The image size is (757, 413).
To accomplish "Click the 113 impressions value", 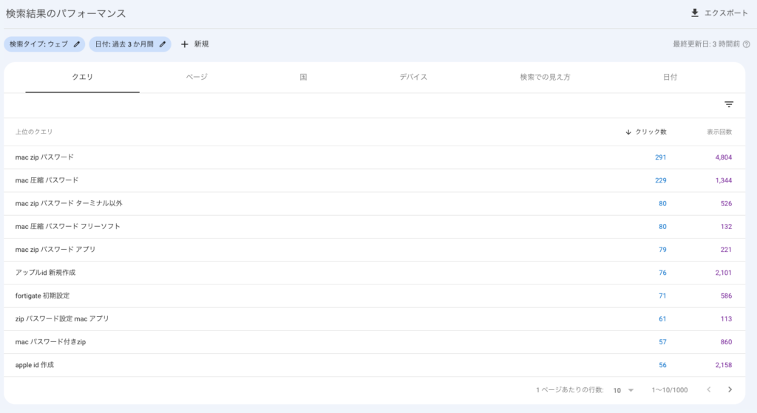I will tap(726, 319).
